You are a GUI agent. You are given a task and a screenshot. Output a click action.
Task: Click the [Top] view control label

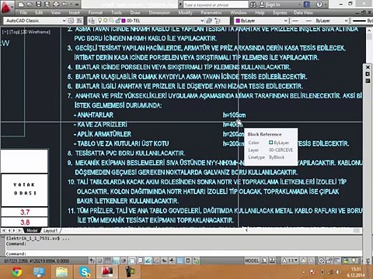click(14, 32)
